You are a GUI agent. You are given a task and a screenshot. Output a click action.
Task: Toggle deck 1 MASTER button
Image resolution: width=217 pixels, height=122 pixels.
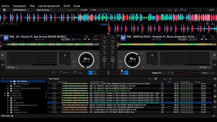click(96, 40)
